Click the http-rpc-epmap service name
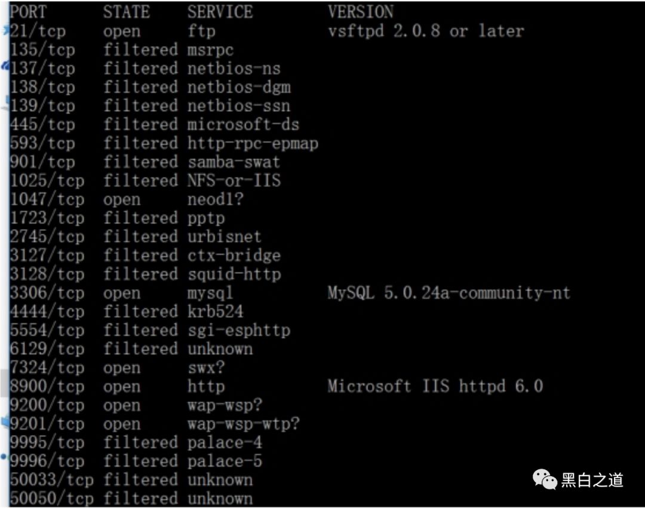645x509 pixels. 253,143
